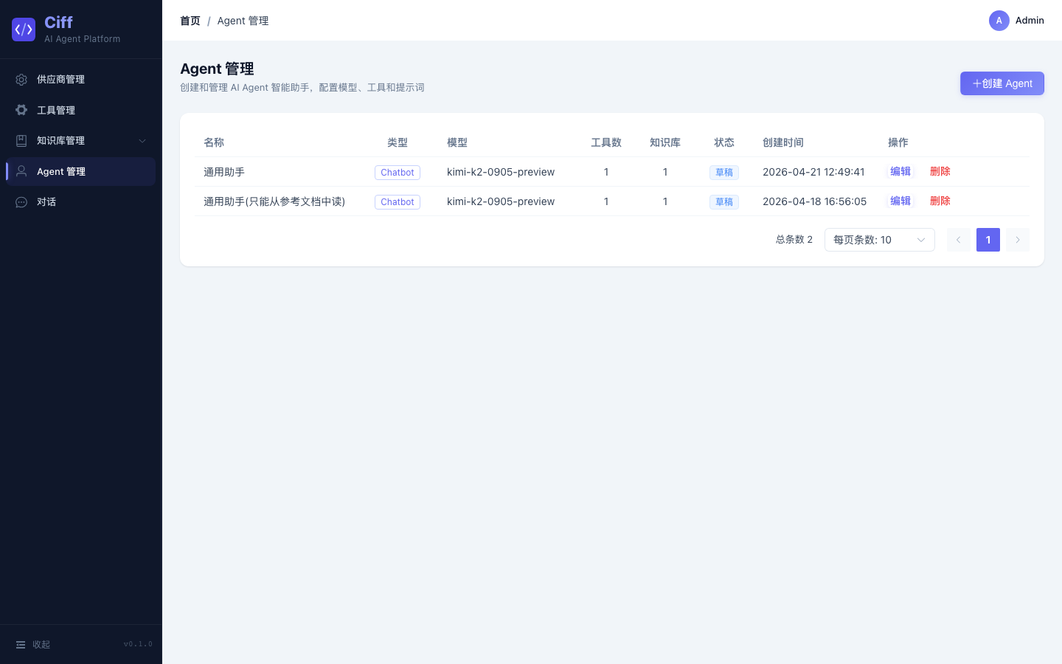The height and width of the screenshot is (664, 1062).
Task: Click 首页 breadcrumb link
Action: [x=190, y=21]
